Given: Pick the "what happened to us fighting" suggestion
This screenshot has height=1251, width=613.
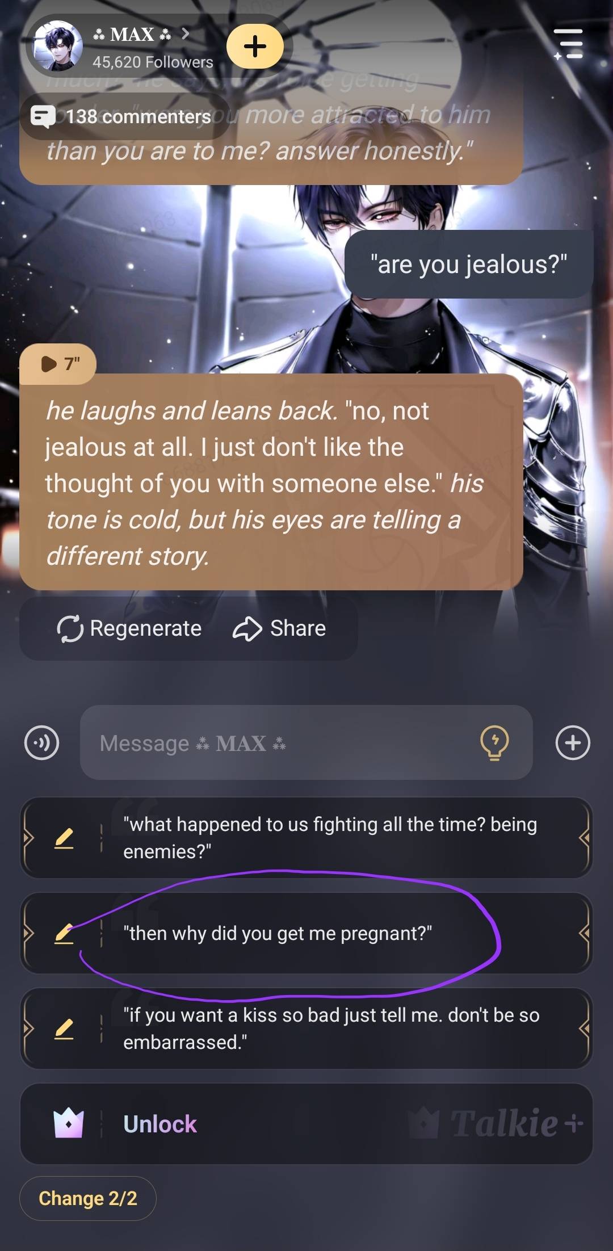Looking at the screenshot, I should [x=306, y=838].
